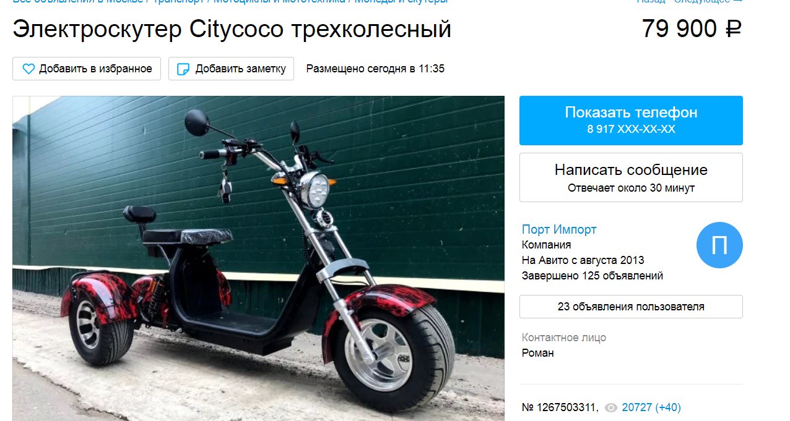Open the Написать сообщение message button
The image size is (790, 421).
click(x=631, y=177)
